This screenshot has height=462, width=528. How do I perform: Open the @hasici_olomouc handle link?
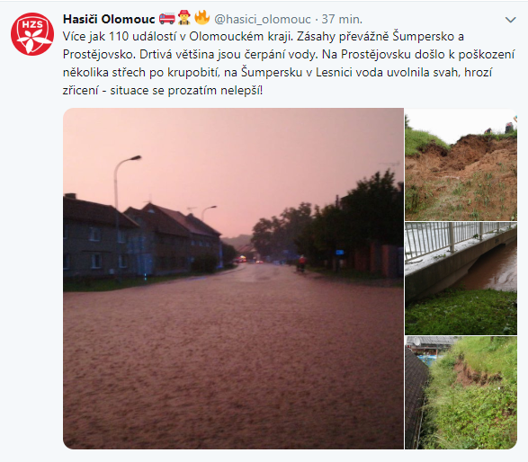[263, 19]
